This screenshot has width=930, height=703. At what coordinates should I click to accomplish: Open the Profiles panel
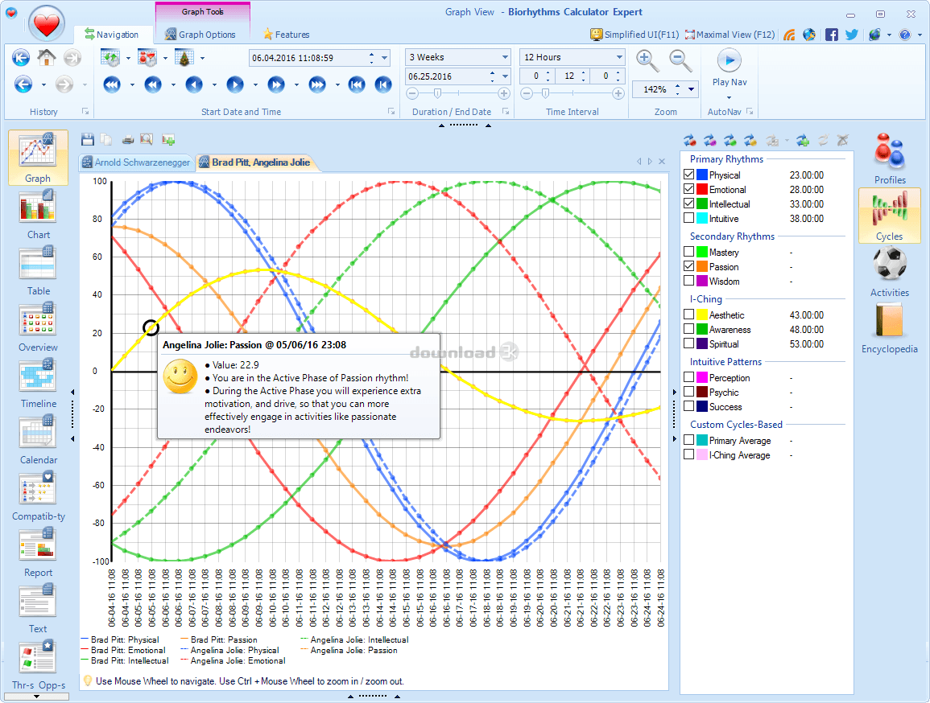pyautogui.click(x=890, y=158)
